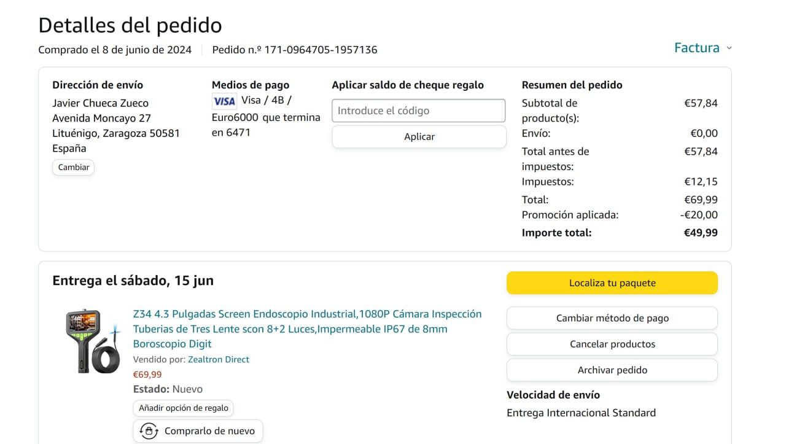Screen dimensions: 786x444
Task: Focus the gift code input field
Action: point(418,111)
